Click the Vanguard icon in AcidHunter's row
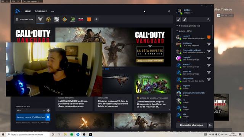Viewport: 244px width, 137px height. 209,44
